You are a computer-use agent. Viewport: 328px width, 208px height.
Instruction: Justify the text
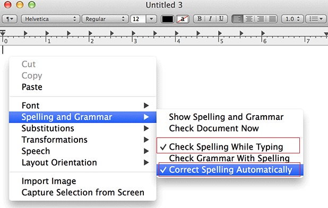(272, 19)
